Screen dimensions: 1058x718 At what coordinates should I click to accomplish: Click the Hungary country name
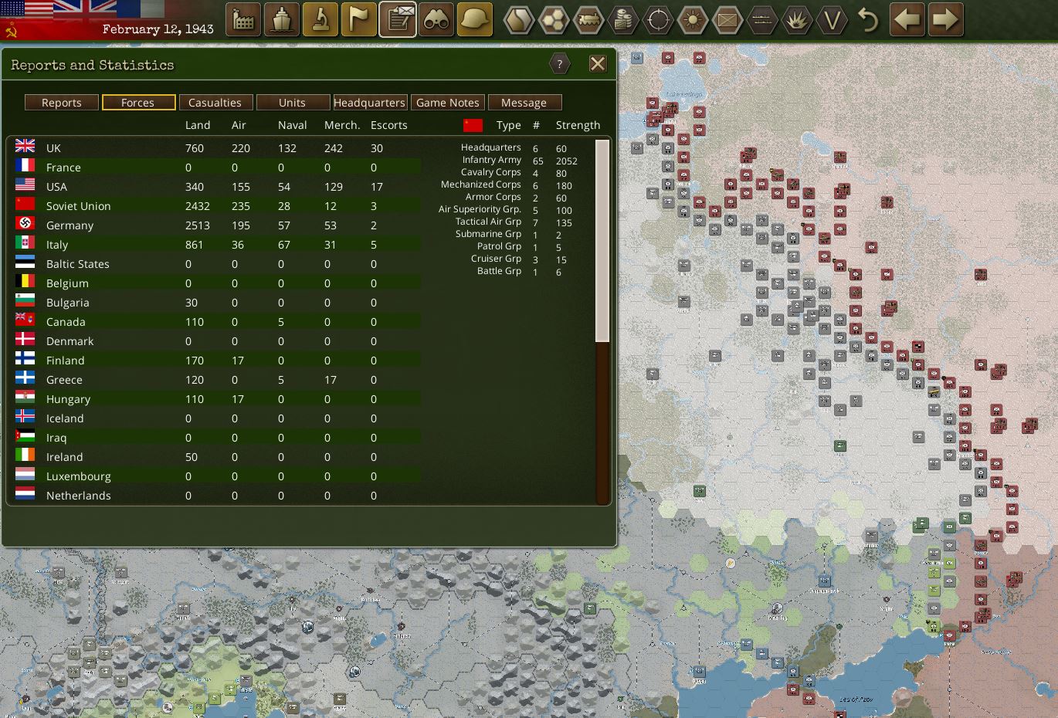pyautogui.click(x=68, y=399)
